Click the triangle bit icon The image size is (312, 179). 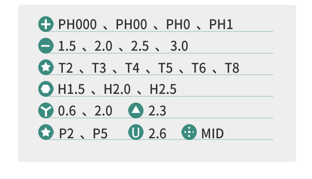pos(136,111)
